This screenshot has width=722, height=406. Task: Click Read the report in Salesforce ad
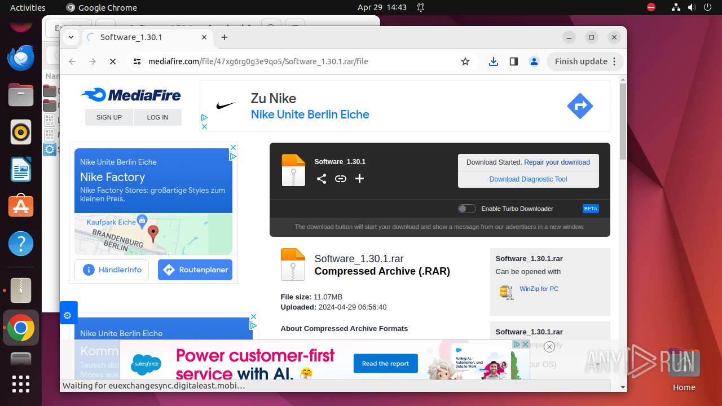click(386, 364)
